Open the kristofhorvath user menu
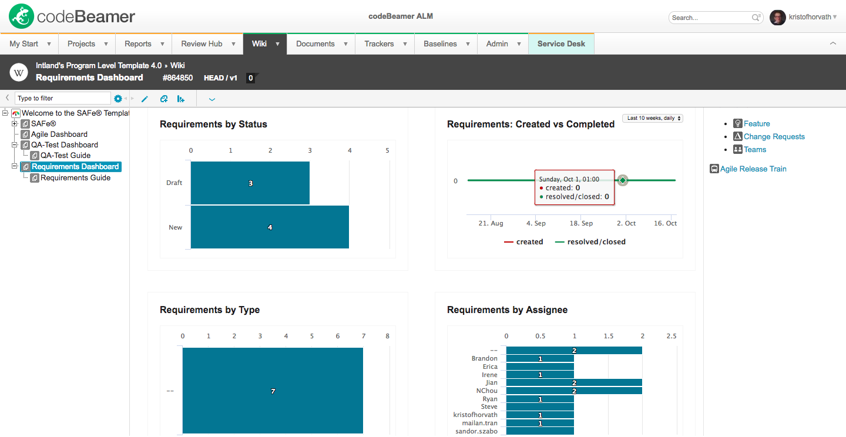 click(814, 17)
